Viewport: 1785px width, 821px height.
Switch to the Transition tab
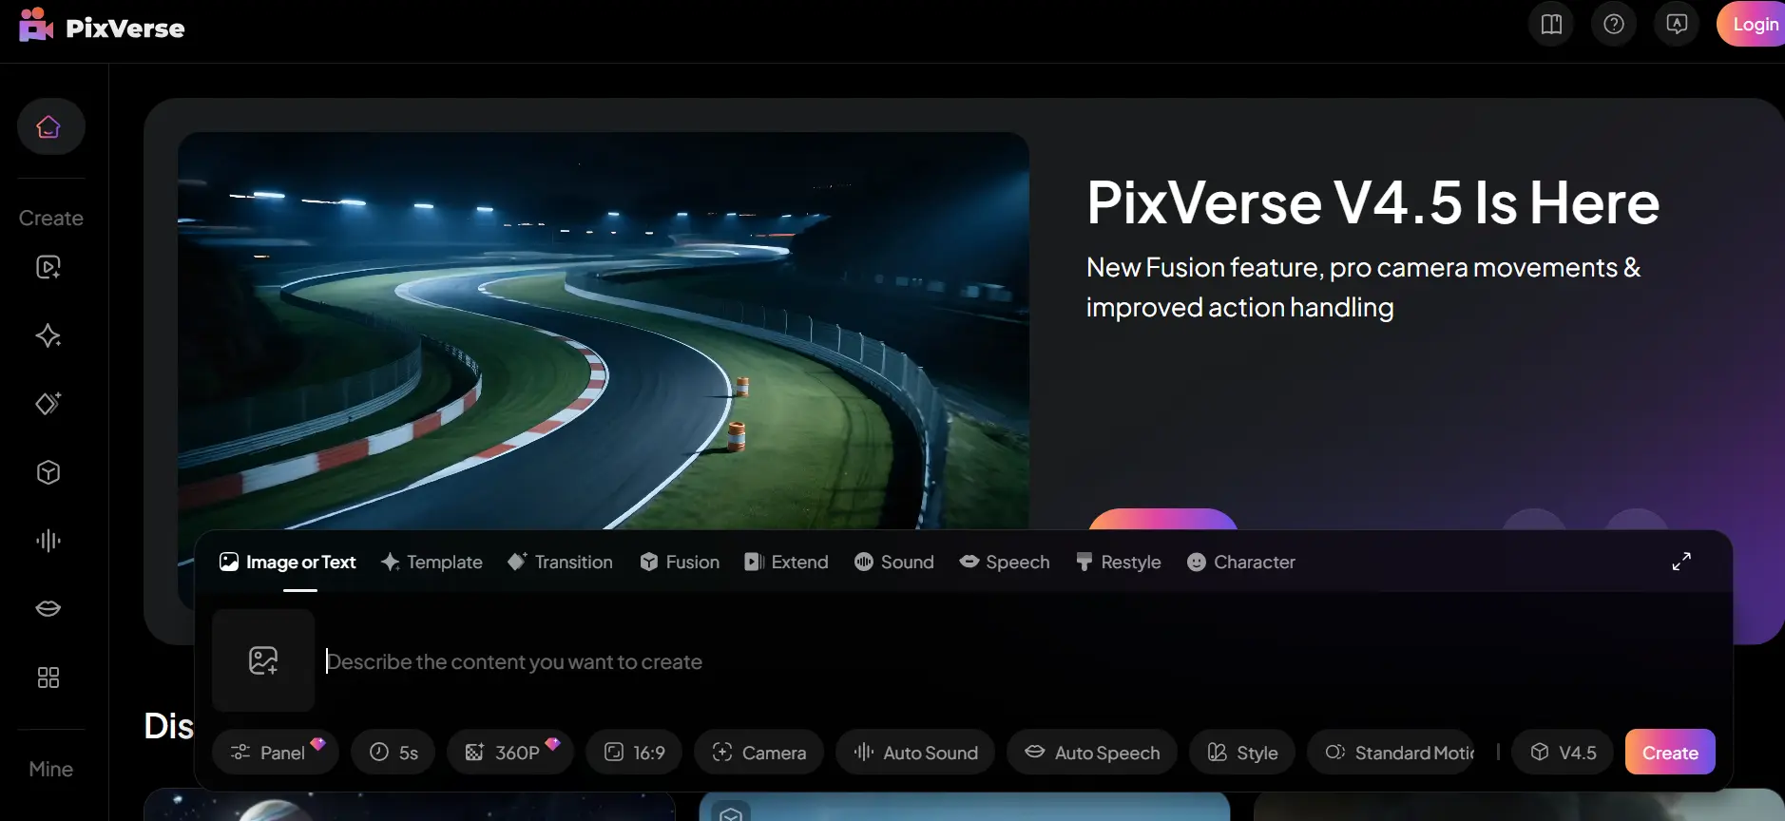tap(560, 563)
